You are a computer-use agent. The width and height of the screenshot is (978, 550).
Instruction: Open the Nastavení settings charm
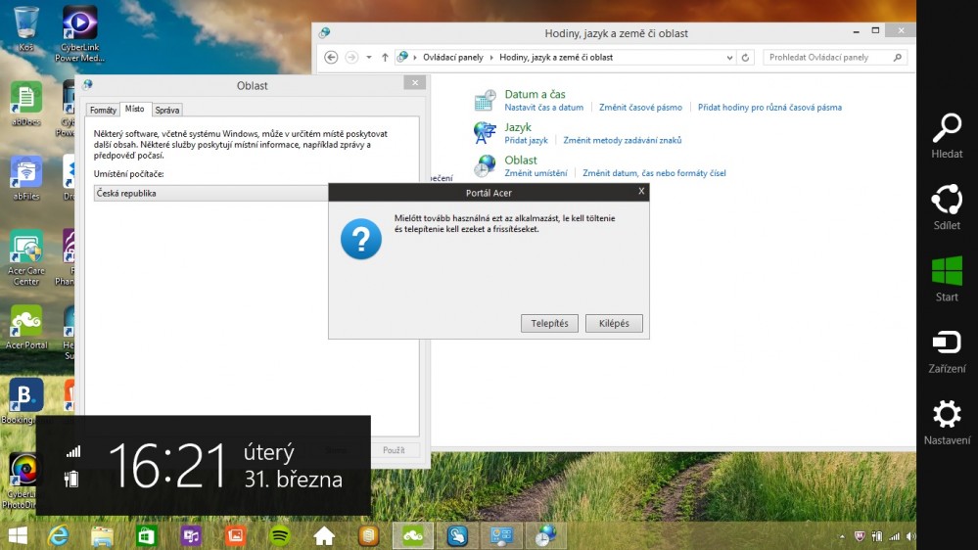tap(946, 422)
